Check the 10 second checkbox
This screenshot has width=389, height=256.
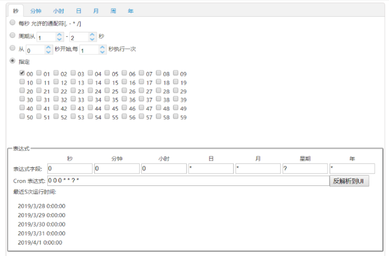(22, 81)
